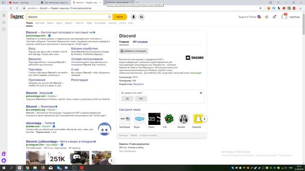Open Alice assistant icon in sidebar
305x171 pixels.
[4, 161]
